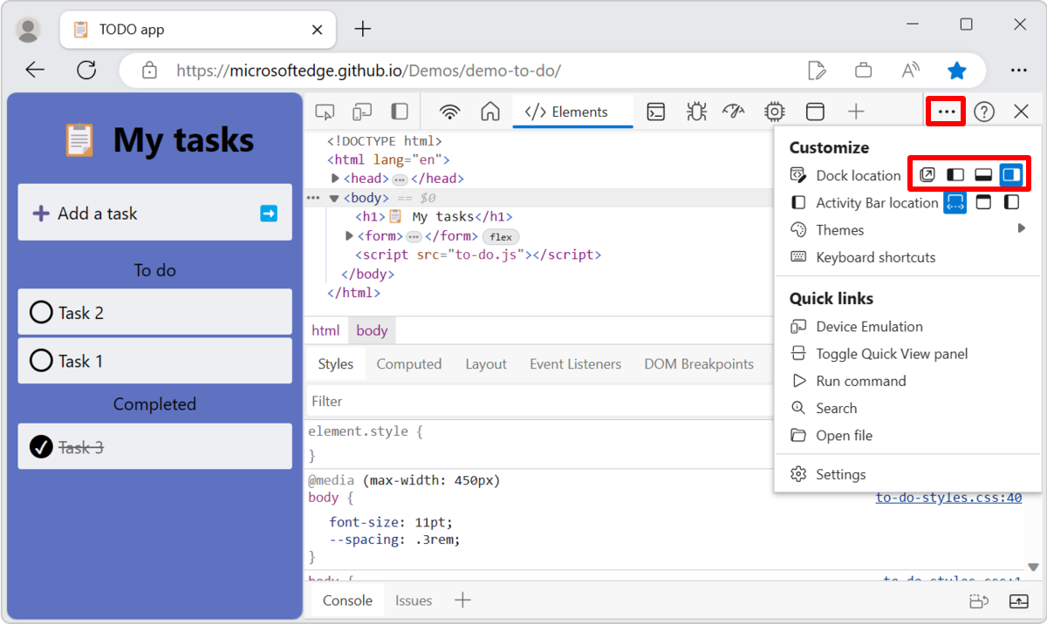The image size is (1047, 624).
Task: Expand the Themes submenu
Action: (x=844, y=229)
